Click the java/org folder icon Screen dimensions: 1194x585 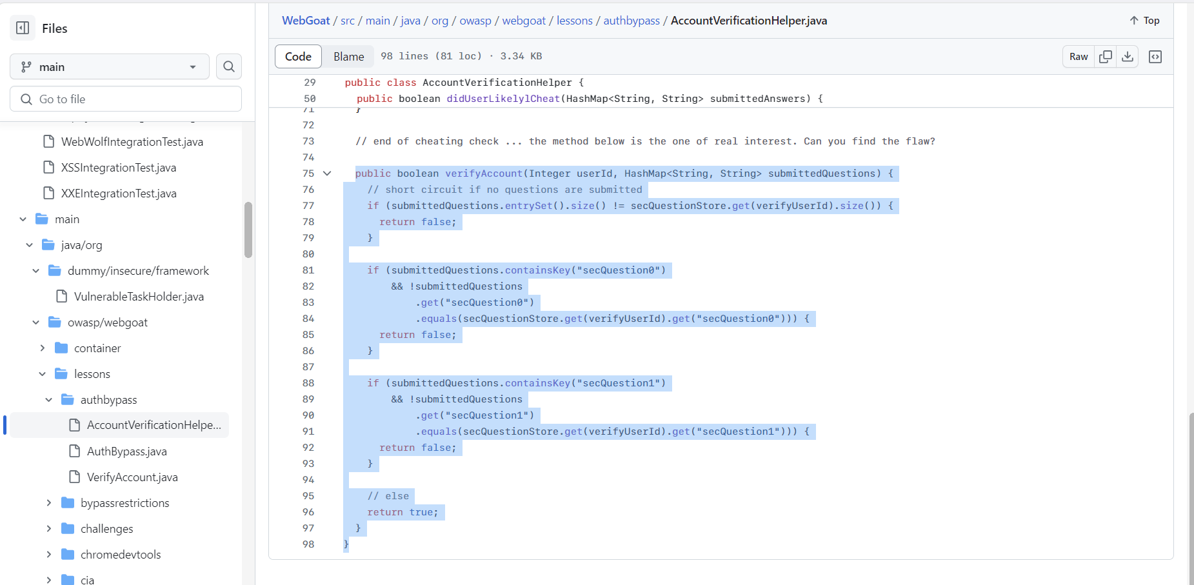tap(48, 244)
